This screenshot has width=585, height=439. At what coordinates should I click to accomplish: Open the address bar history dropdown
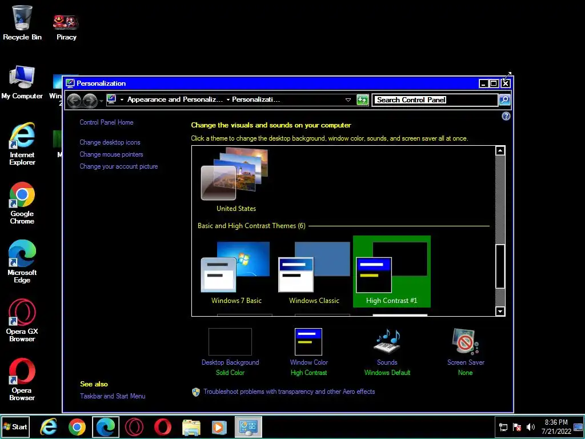click(348, 99)
